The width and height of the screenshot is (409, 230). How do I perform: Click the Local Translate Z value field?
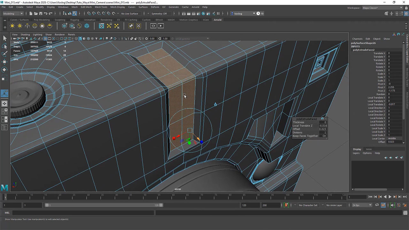tap(394, 104)
